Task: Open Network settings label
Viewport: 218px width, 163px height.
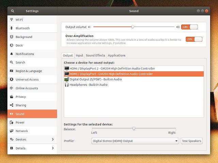Action: (22, 131)
